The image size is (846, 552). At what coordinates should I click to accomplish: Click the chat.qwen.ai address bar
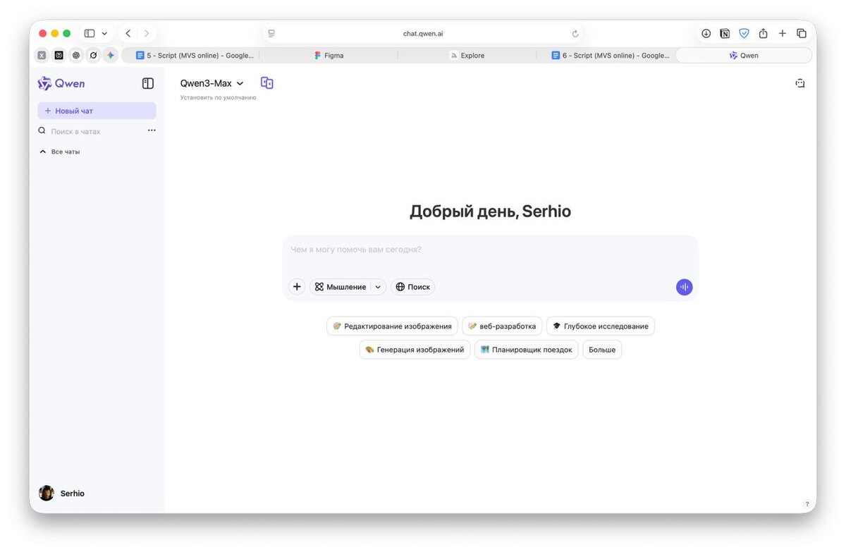tap(423, 33)
